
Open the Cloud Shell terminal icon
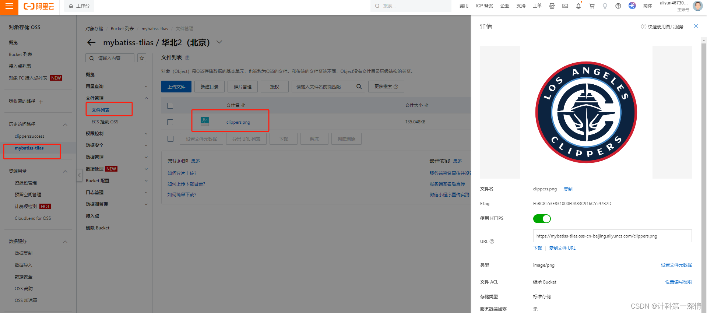565,6
